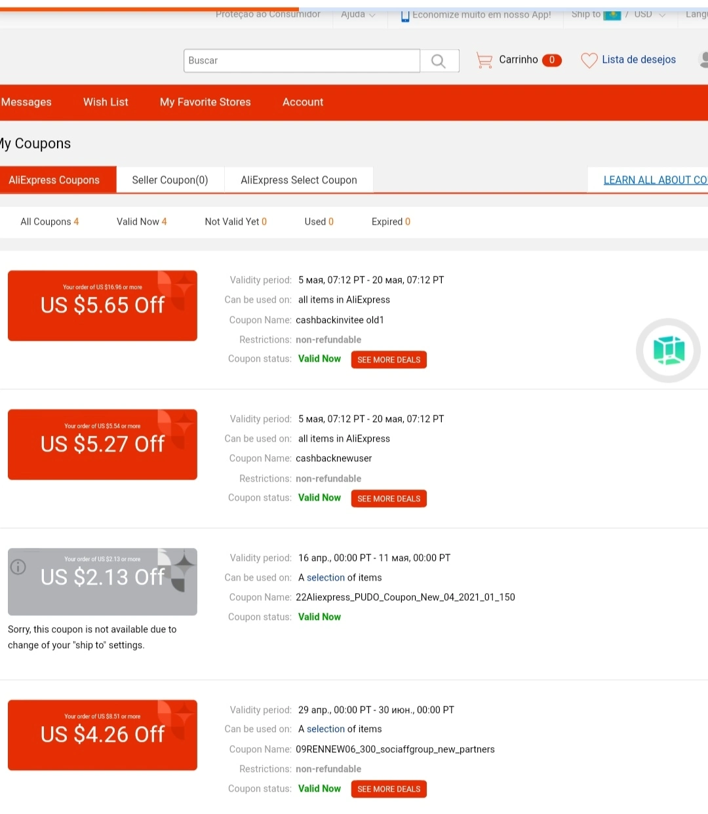
Task: Open the Messages menu item
Action: coord(26,102)
